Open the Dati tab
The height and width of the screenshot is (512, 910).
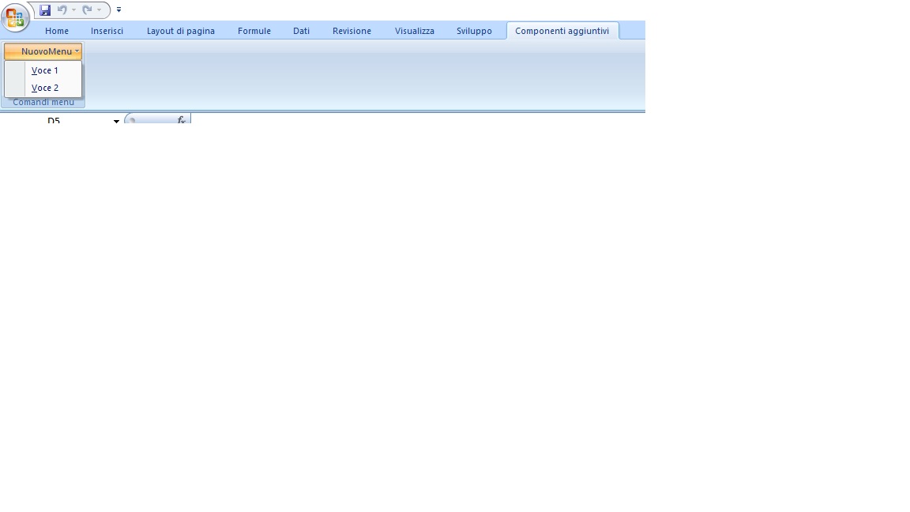tap(301, 31)
